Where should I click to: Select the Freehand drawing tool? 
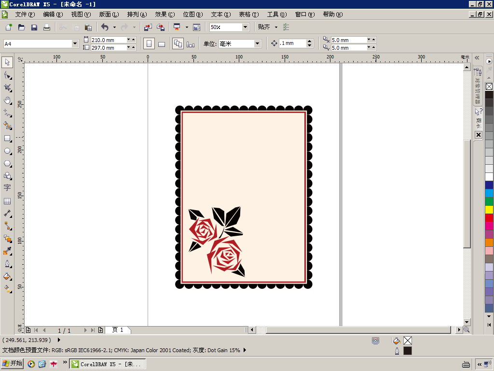(x=7, y=113)
